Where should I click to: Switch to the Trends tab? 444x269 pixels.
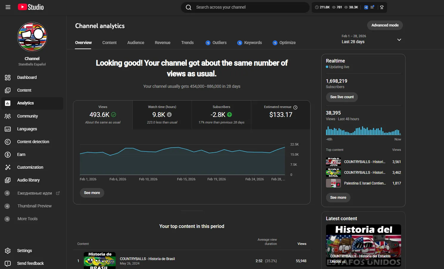point(187,43)
